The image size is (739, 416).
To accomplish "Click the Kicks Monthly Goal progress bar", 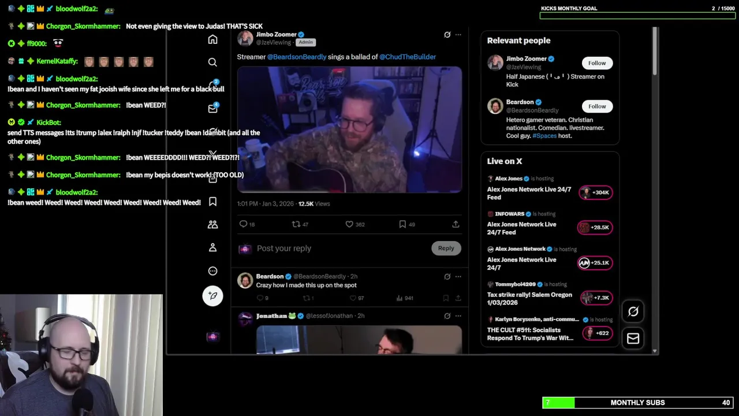I will click(x=637, y=16).
